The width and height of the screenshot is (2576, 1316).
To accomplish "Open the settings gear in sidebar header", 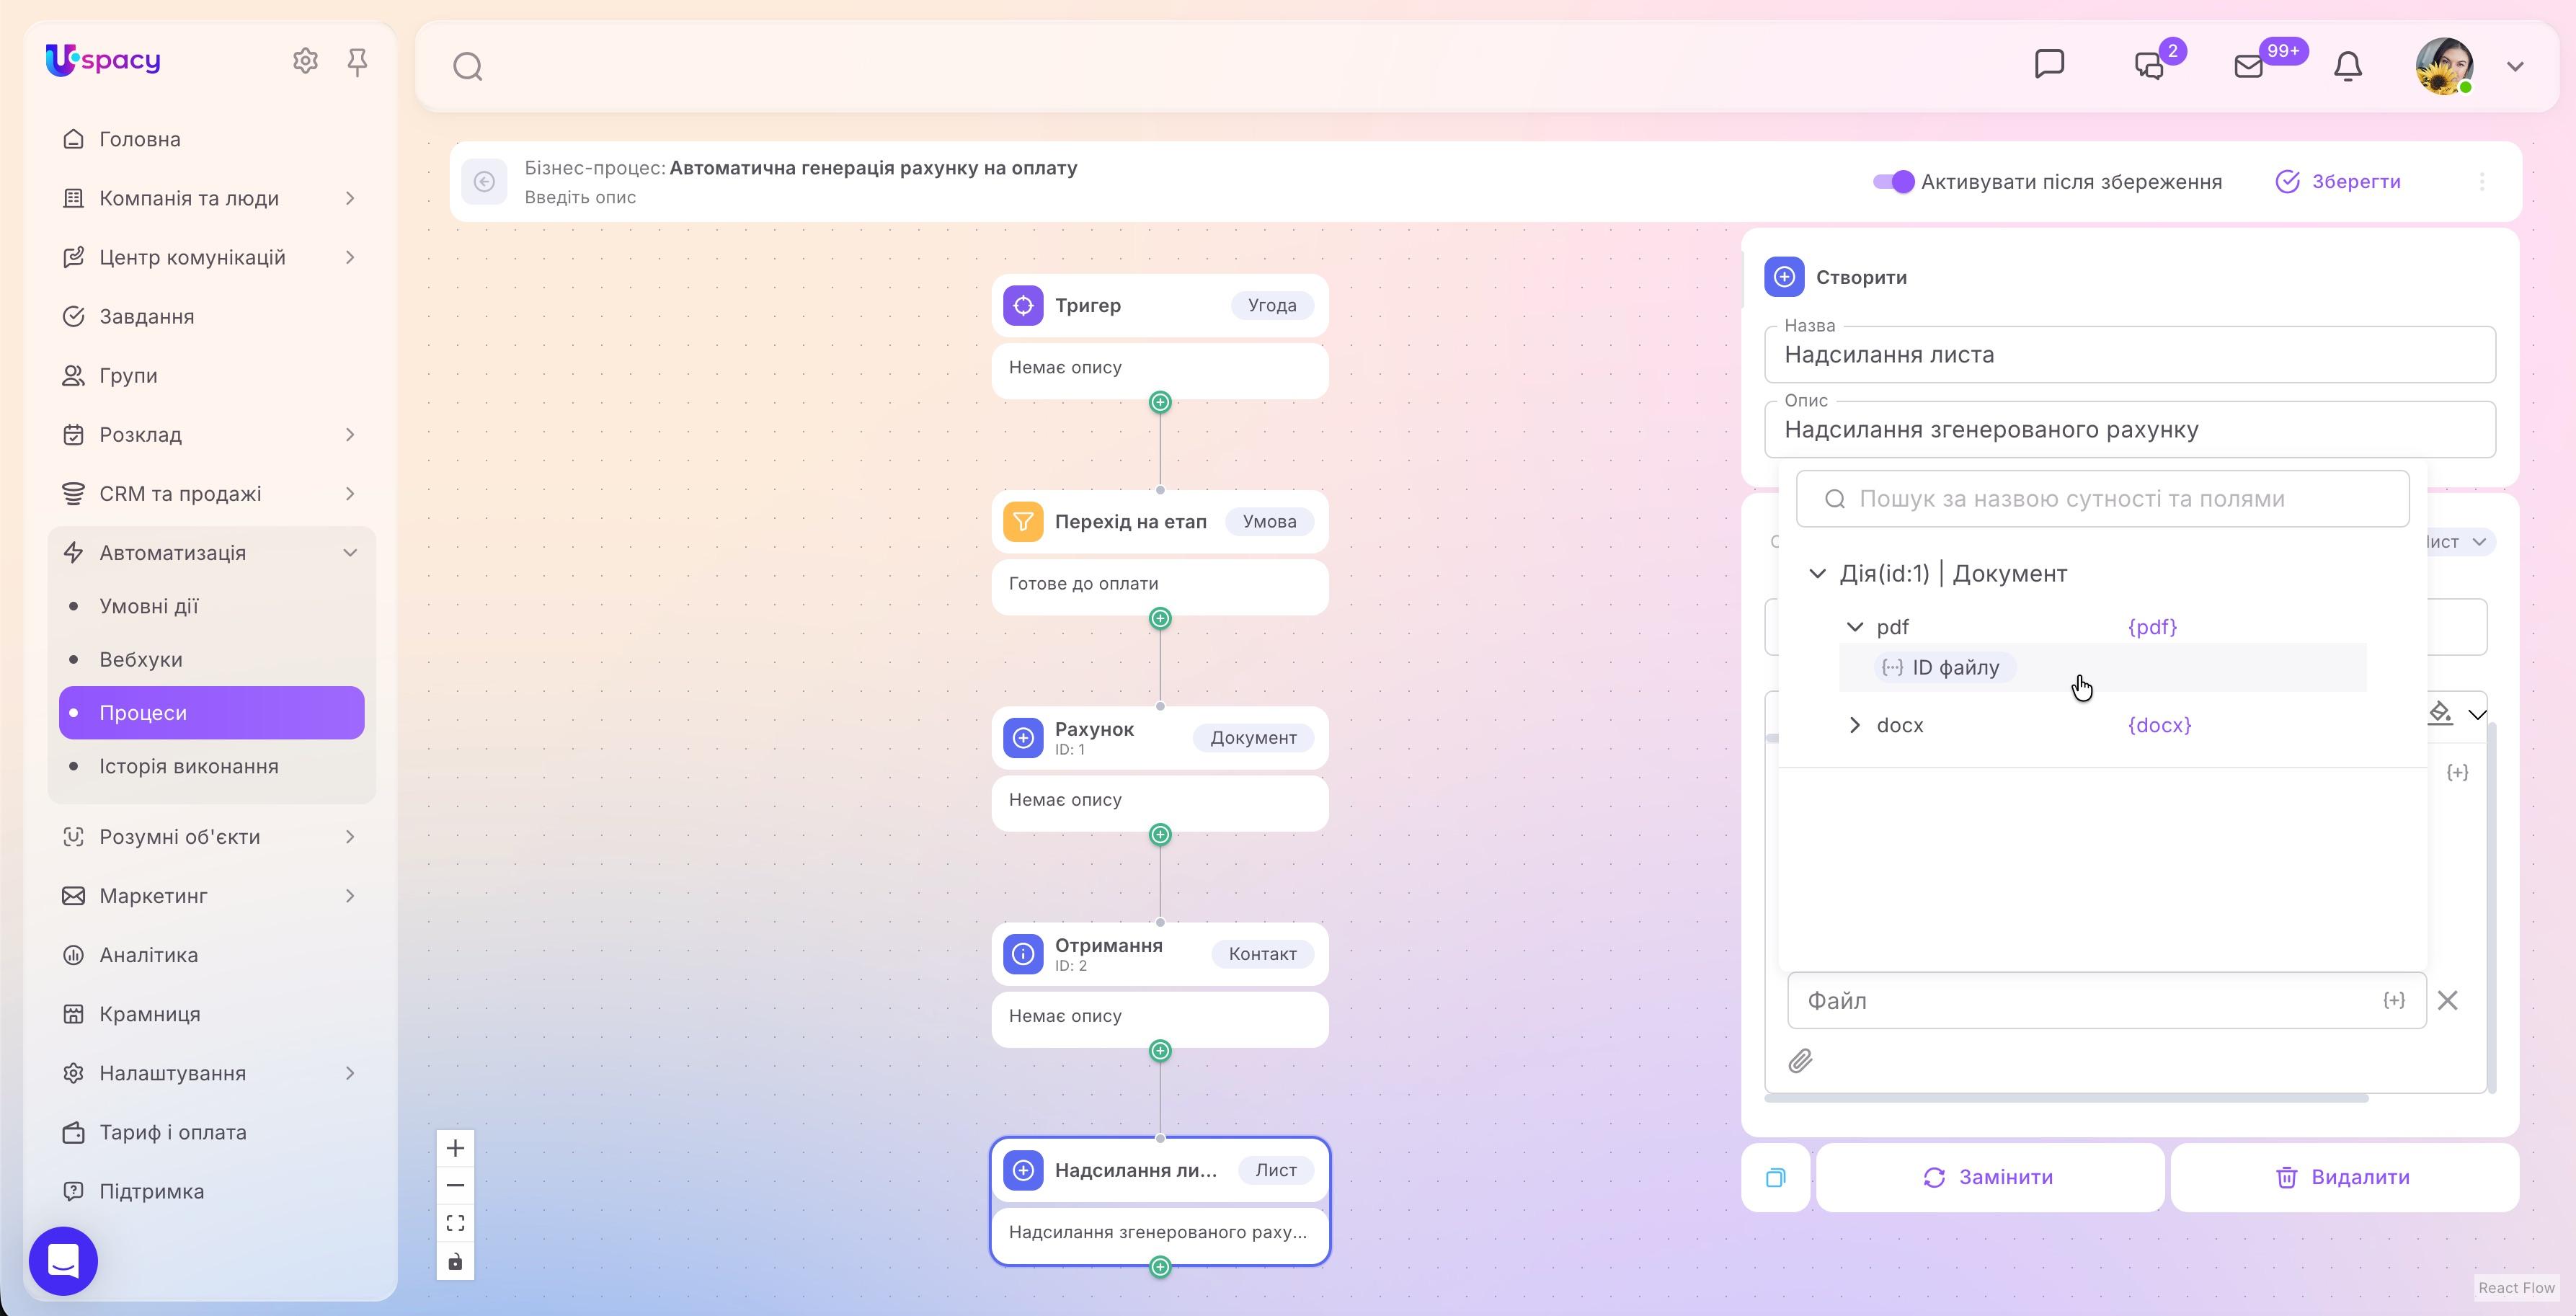I will tap(305, 61).
